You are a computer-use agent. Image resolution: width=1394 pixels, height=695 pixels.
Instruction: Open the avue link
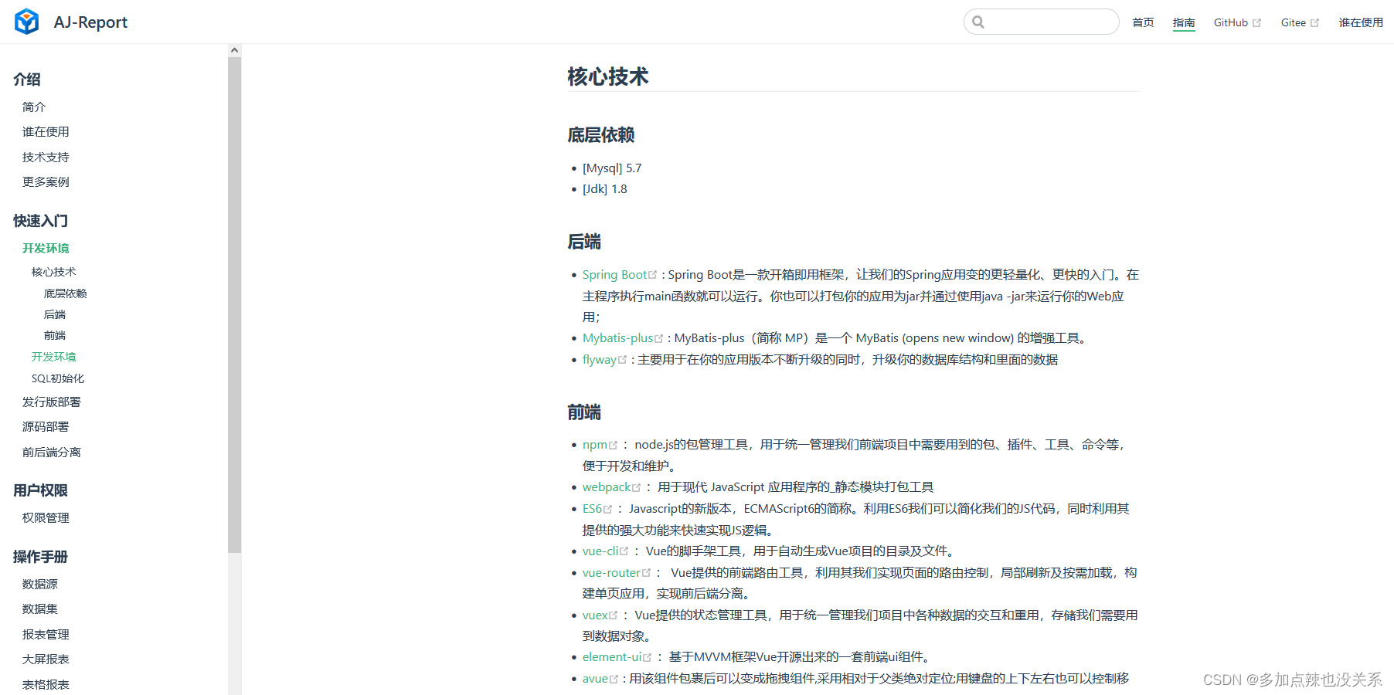[595, 679]
